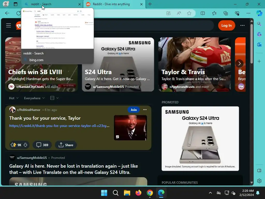
Task: Close the 'Reddit - Dive into anything' tab
Action: tap(142, 4)
